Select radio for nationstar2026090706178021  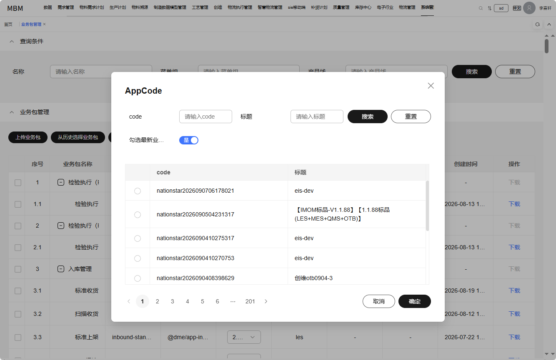pos(138,191)
